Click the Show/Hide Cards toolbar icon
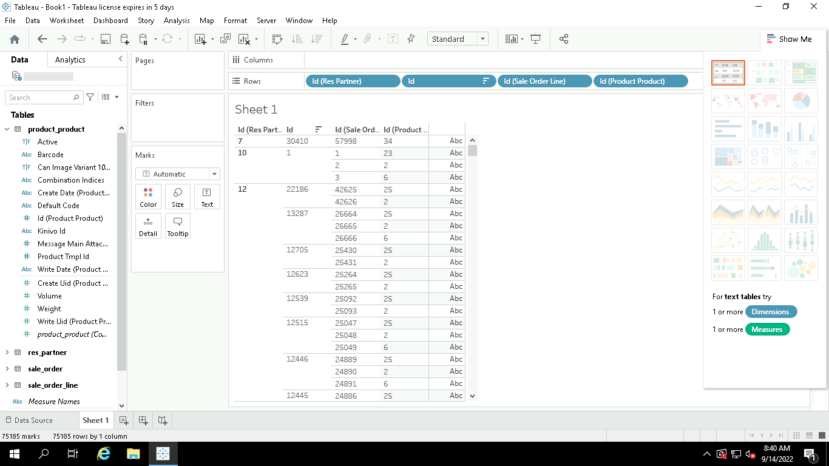The height and width of the screenshot is (466, 829). point(511,39)
